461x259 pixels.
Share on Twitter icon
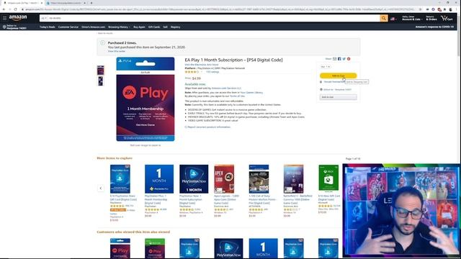(344, 59)
